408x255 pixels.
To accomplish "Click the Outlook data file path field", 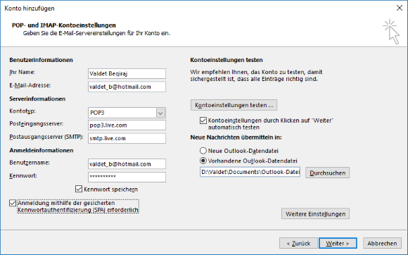I will click(250, 172).
